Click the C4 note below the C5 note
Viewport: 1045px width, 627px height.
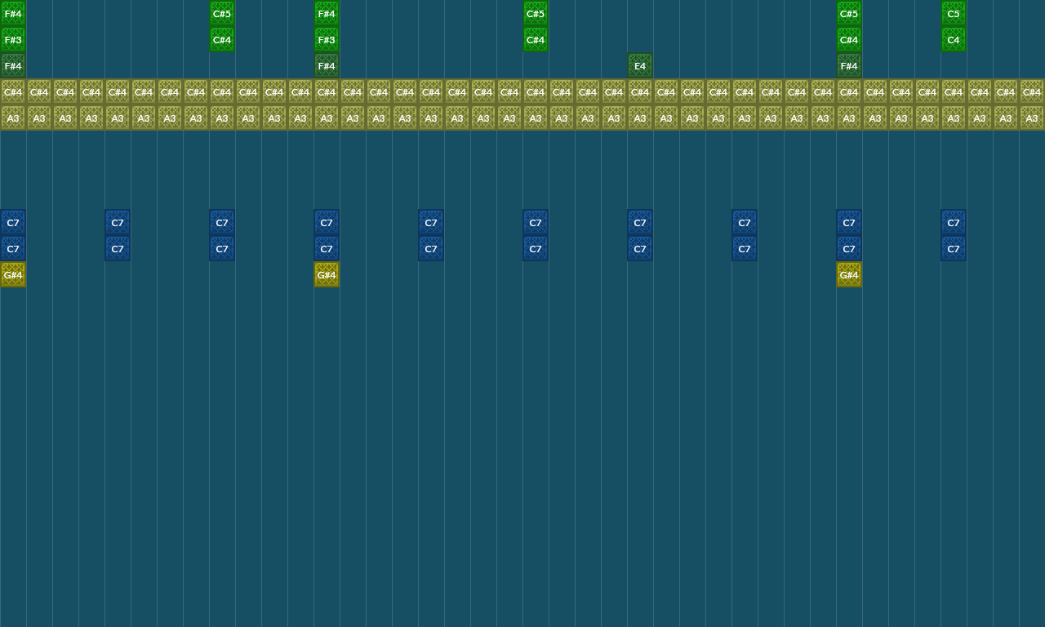point(953,39)
